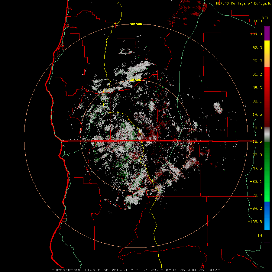Pick the gray near-zero color bar segment
Image resolution: width=272 pixels, height=272 pixels.
coord(267,134)
